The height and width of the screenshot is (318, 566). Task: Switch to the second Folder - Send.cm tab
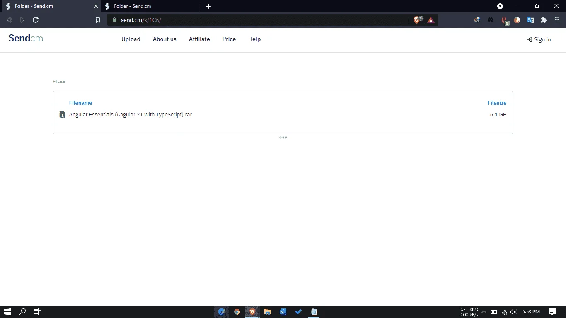point(151,6)
